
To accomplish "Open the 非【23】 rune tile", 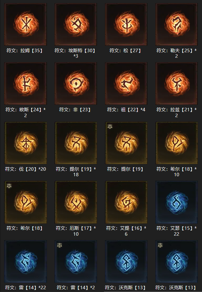I will [x=76, y=83].
